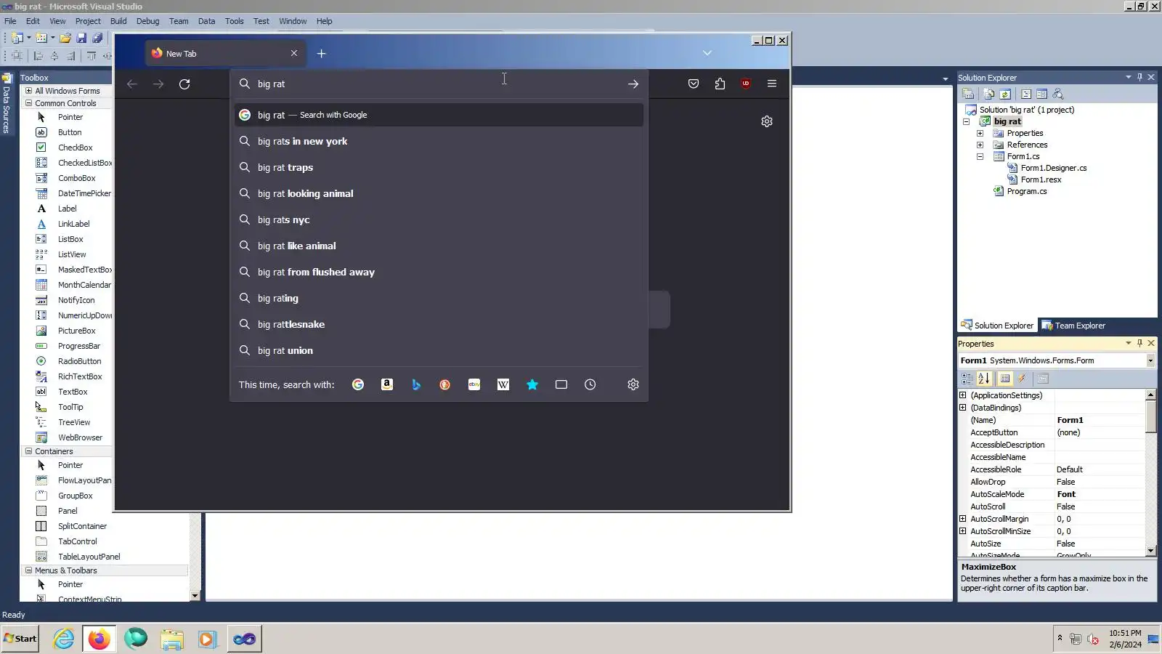Click the Toolbox scroll down arrow
Screen dimensions: 1162x654
195,596
